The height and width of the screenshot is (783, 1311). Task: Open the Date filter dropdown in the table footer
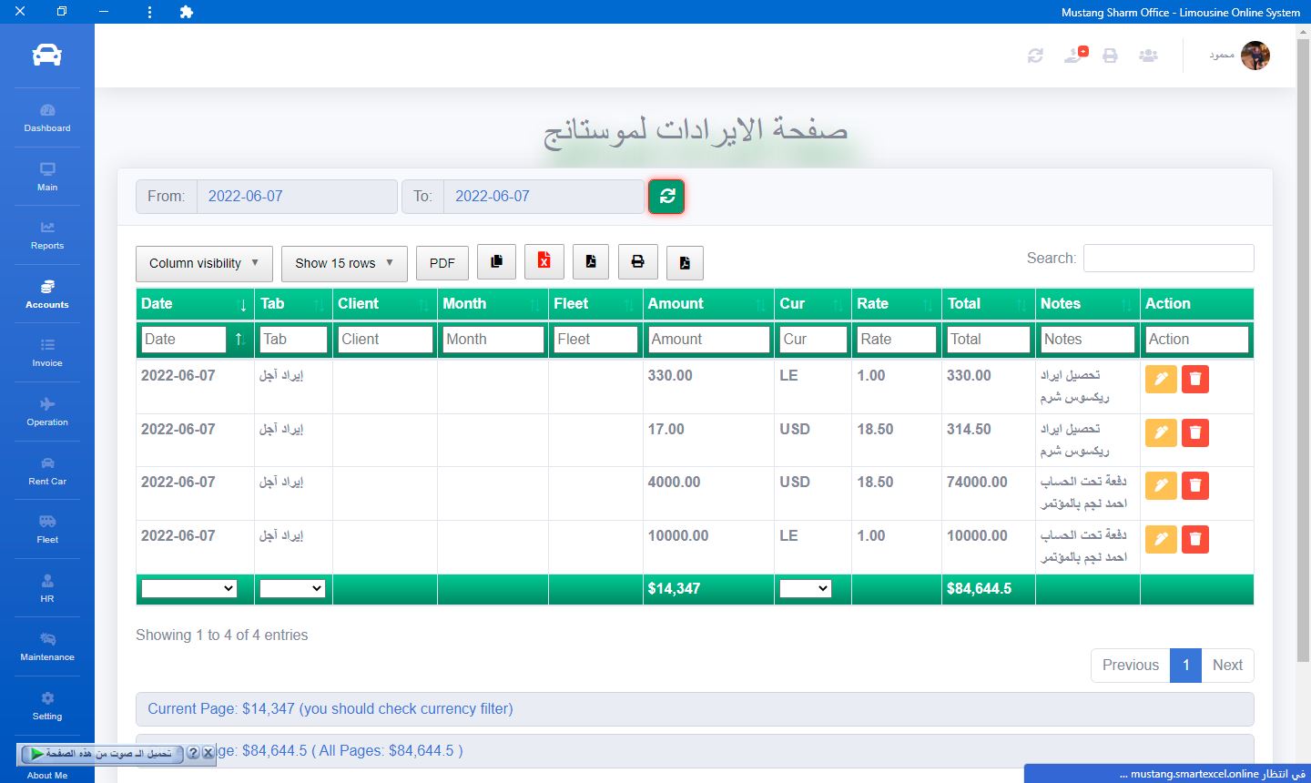tap(189, 589)
